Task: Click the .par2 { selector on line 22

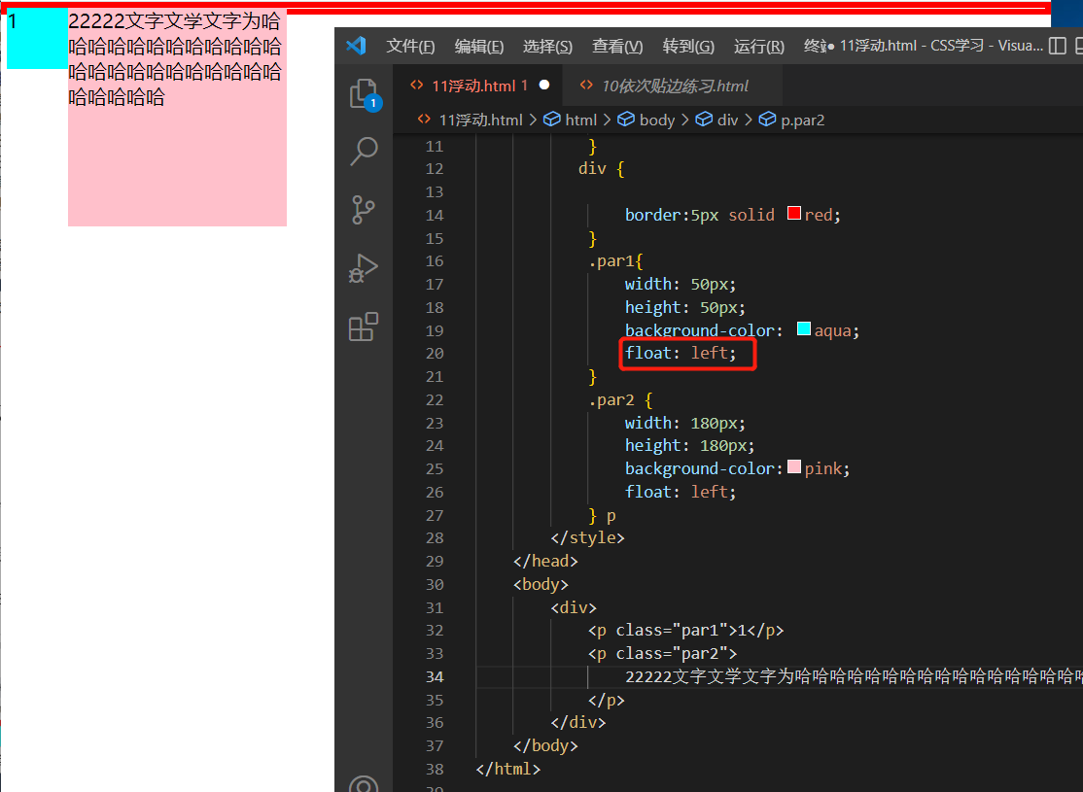Action: 620,399
